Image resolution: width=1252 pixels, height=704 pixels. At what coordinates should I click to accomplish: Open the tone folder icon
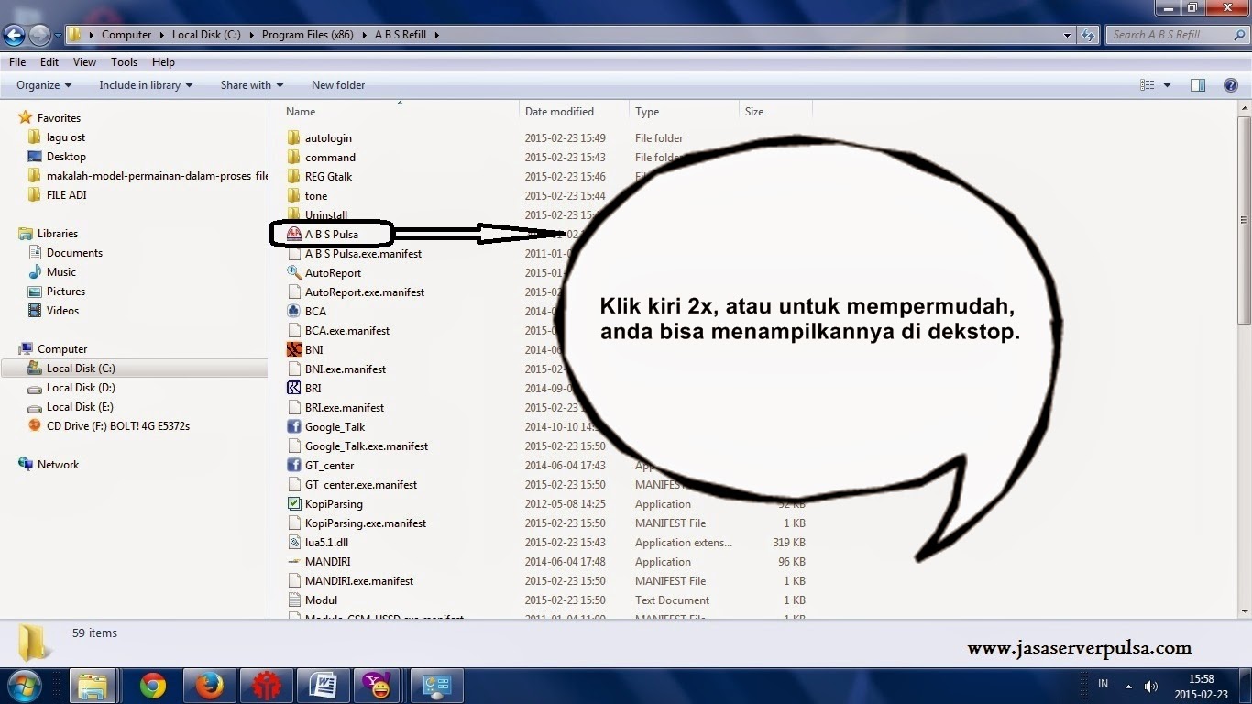[293, 195]
